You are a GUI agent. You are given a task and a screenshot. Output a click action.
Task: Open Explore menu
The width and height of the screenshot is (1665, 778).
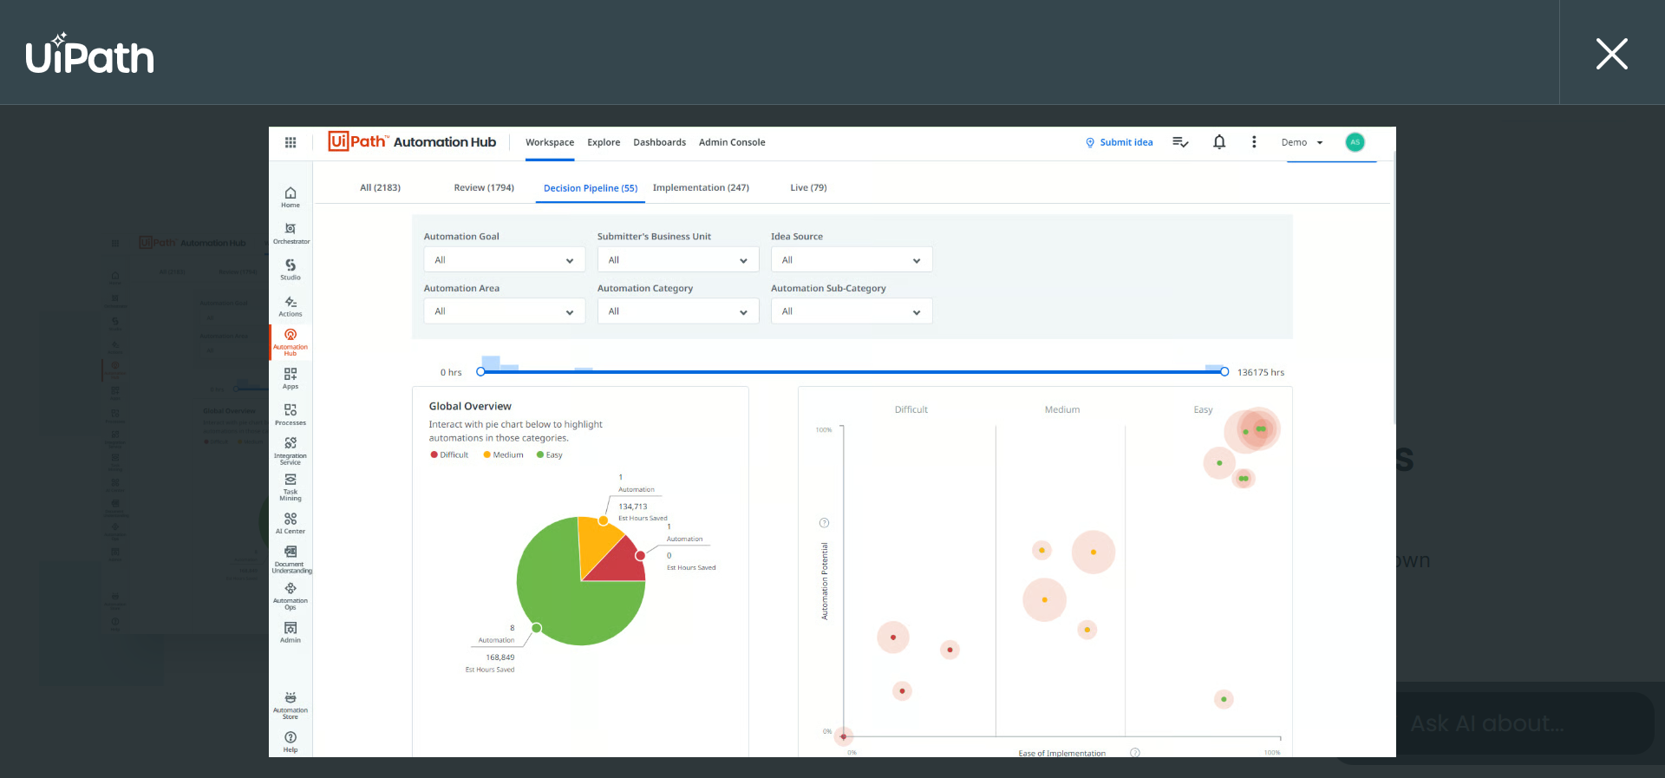click(604, 142)
